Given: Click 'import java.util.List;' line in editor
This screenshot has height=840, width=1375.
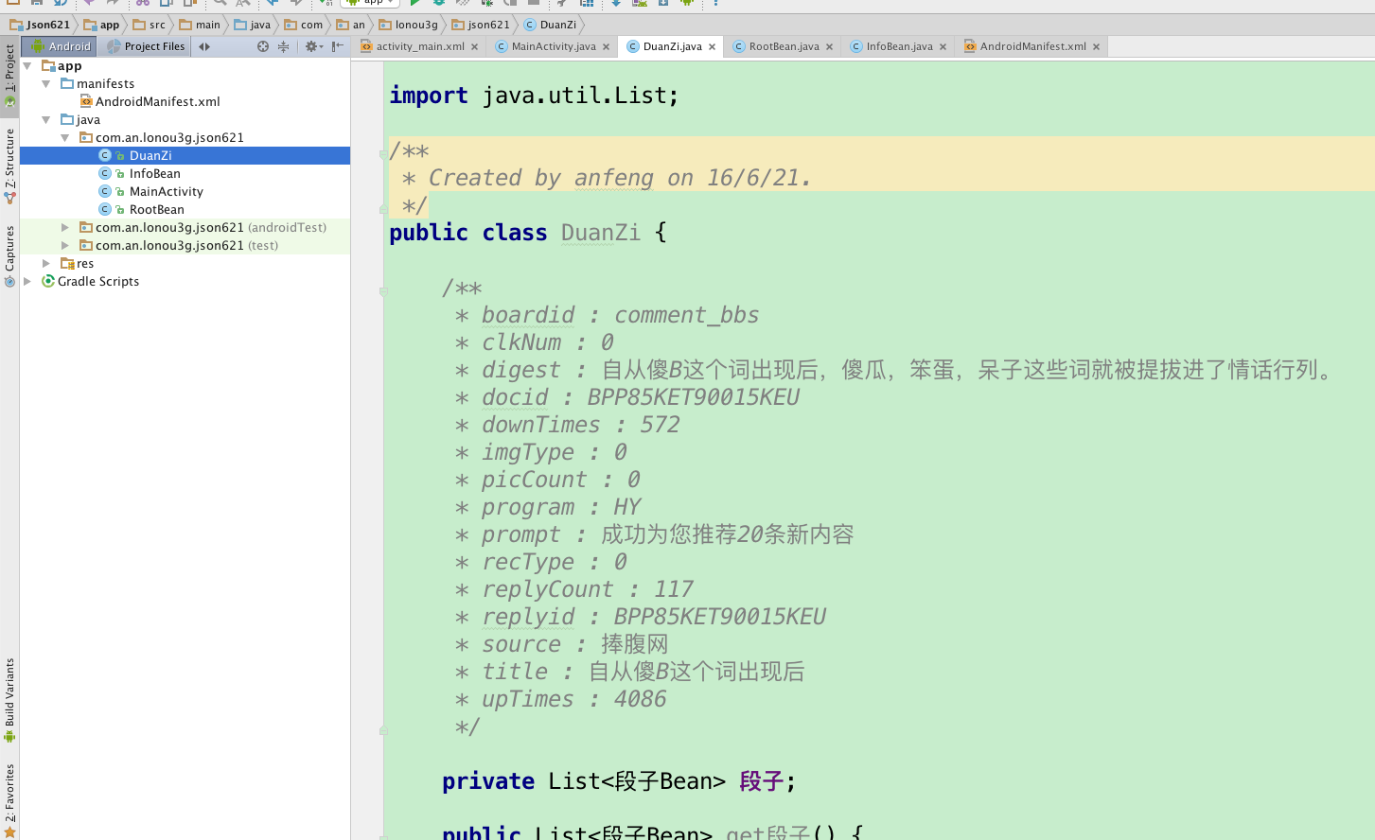Looking at the screenshot, I should (534, 96).
